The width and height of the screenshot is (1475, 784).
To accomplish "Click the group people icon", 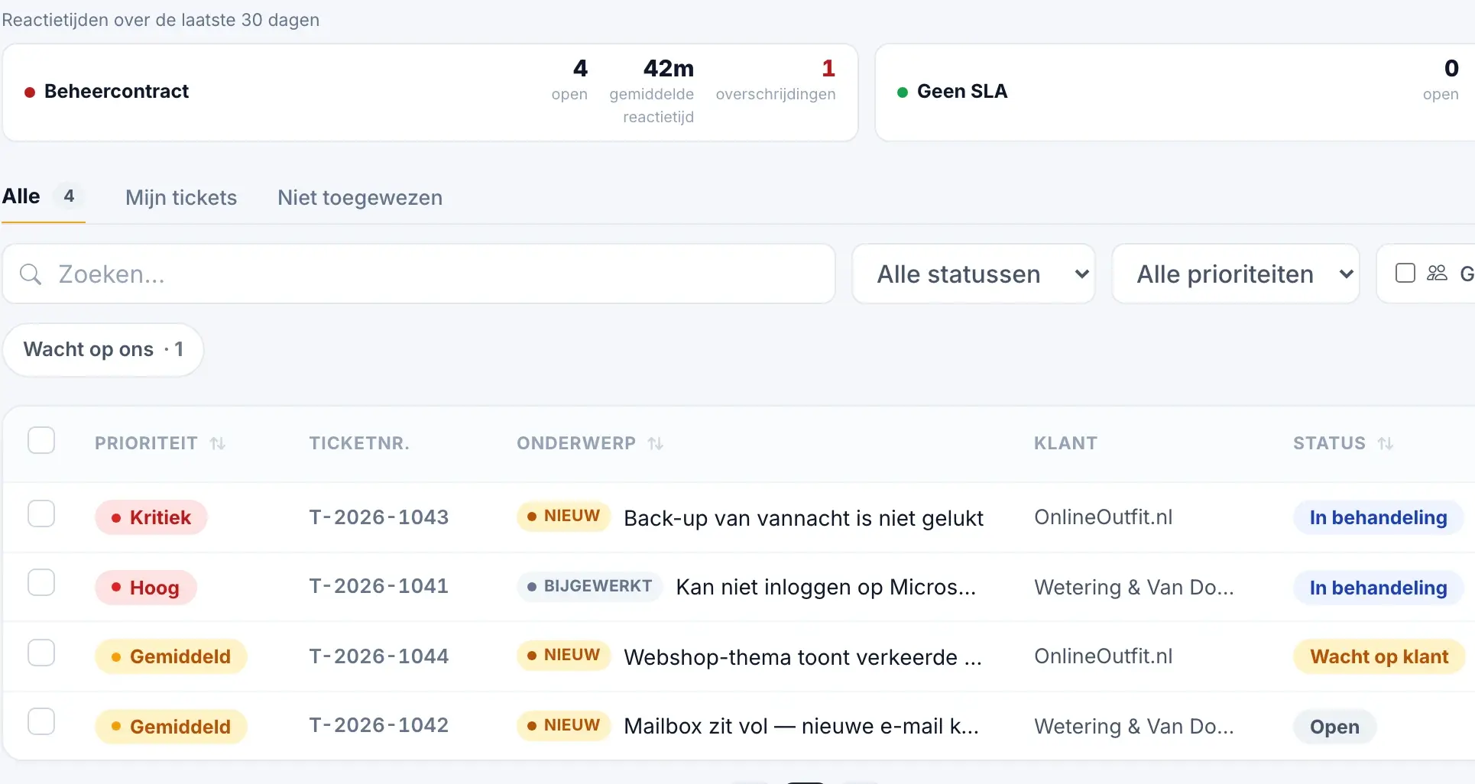I will click(x=1437, y=273).
